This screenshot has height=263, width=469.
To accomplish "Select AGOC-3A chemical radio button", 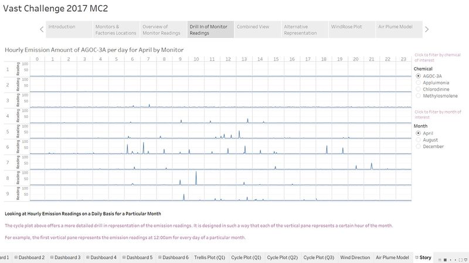I will pos(419,76).
